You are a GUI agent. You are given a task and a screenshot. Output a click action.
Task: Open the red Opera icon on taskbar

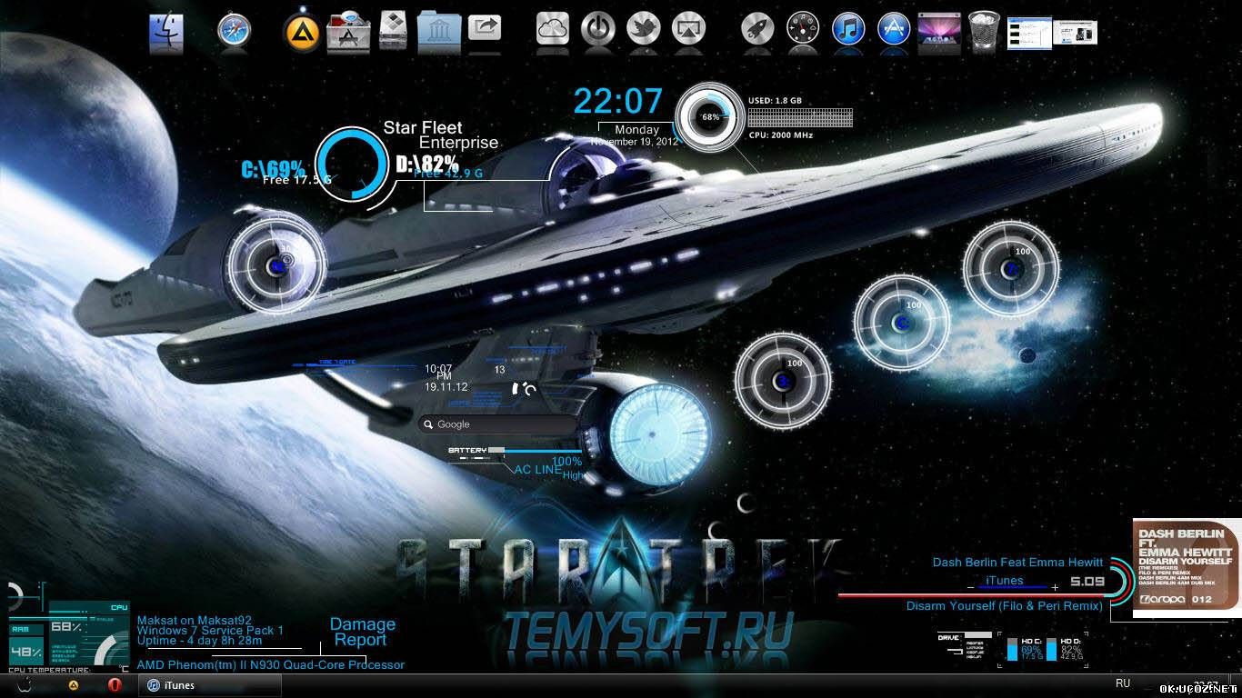pos(115,685)
